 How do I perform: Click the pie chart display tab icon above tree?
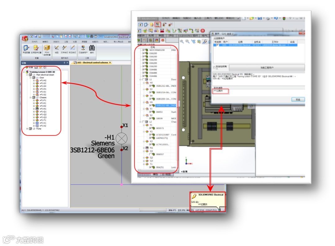pyautogui.click(x=157, y=40)
